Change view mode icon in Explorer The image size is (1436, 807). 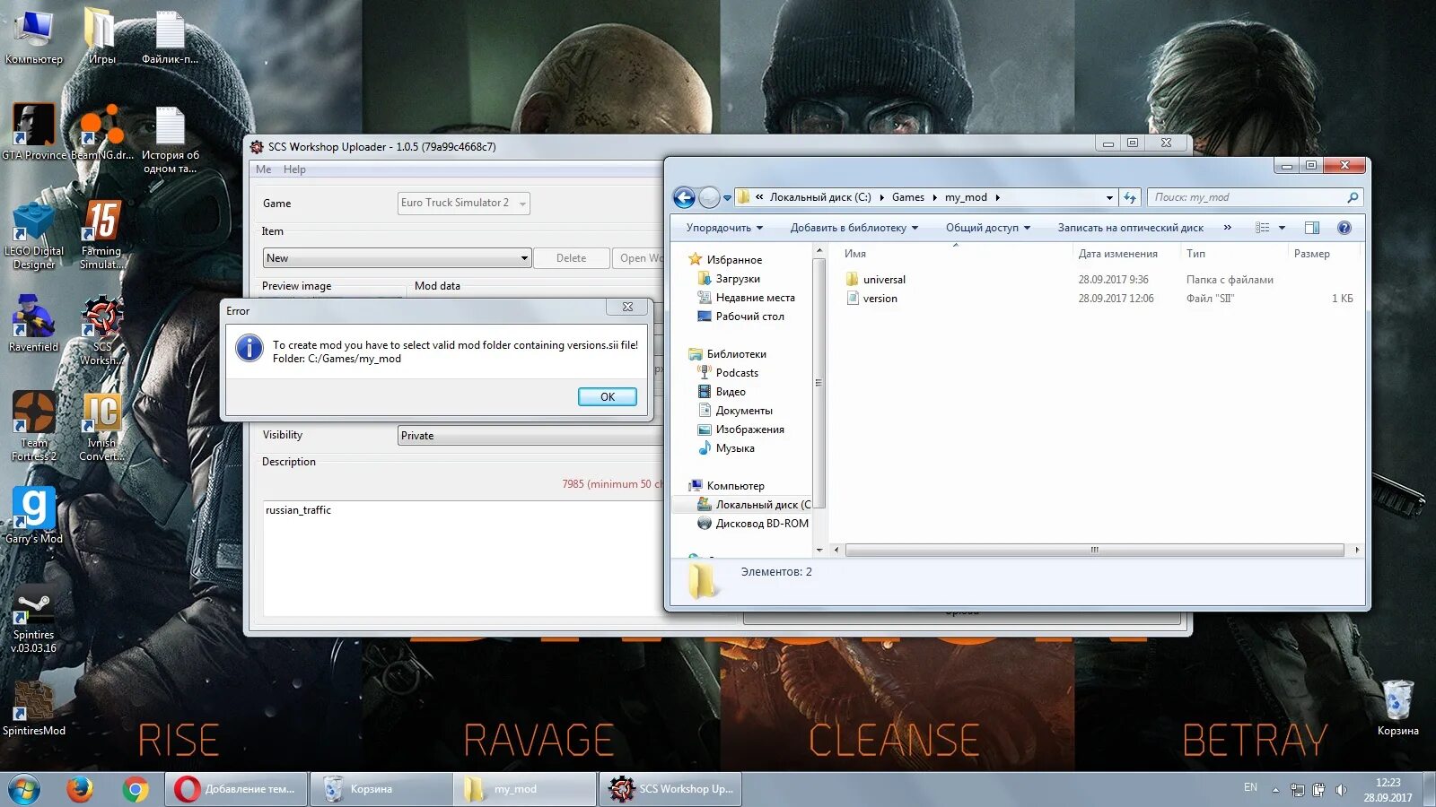coord(1262,228)
